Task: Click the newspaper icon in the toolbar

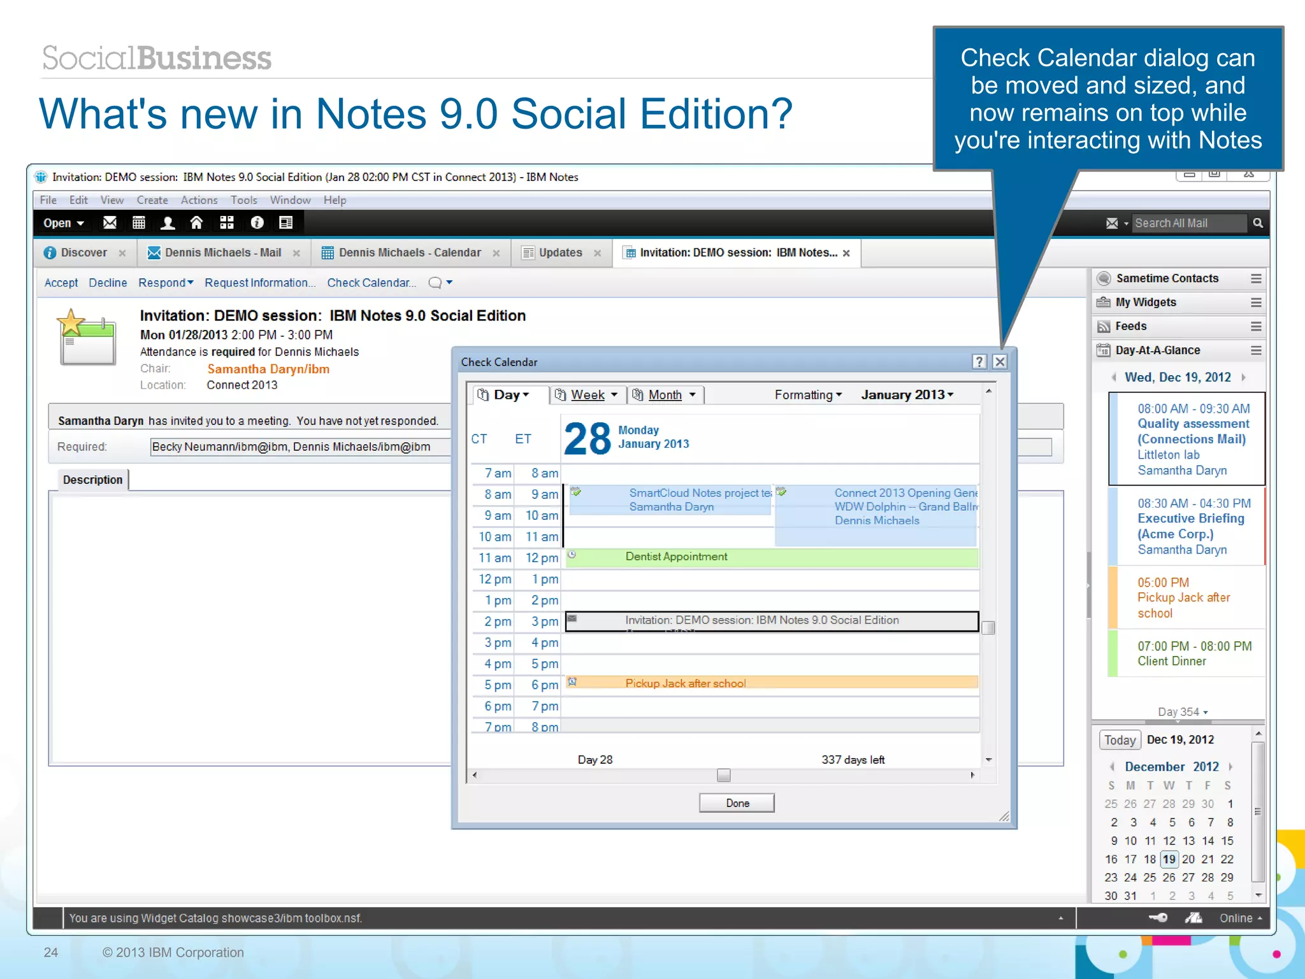Action: click(x=285, y=223)
